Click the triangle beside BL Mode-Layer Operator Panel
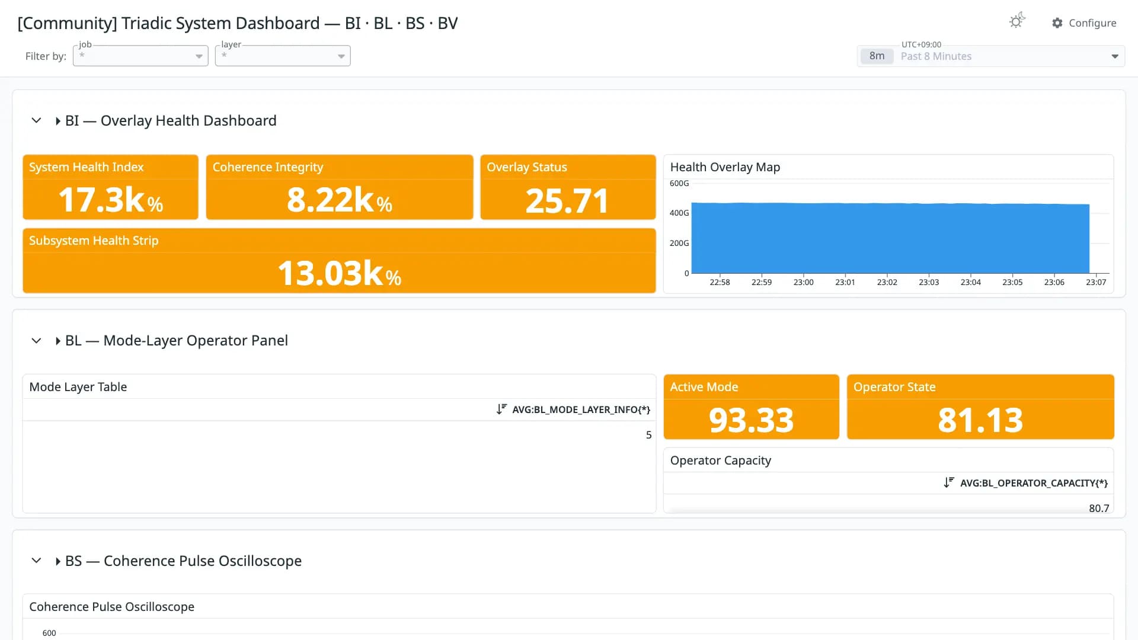 click(57, 341)
